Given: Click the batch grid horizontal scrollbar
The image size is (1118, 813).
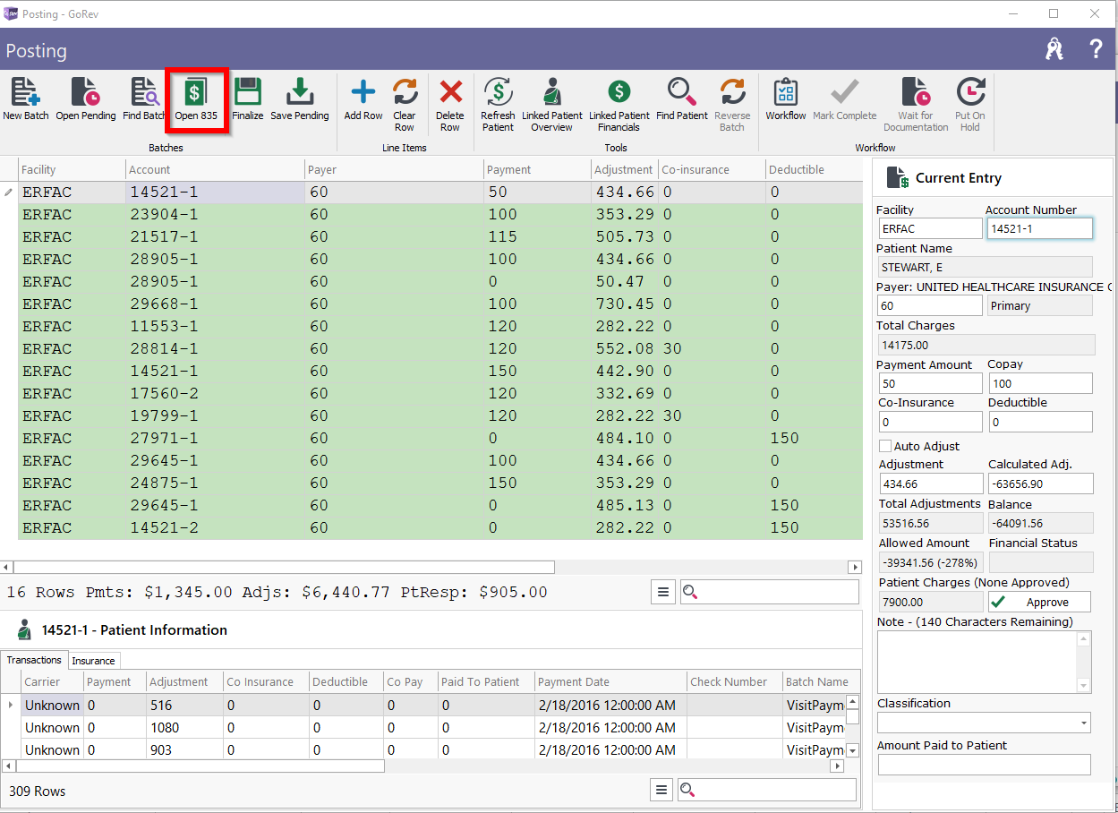Looking at the screenshot, I should tap(285, 567).
